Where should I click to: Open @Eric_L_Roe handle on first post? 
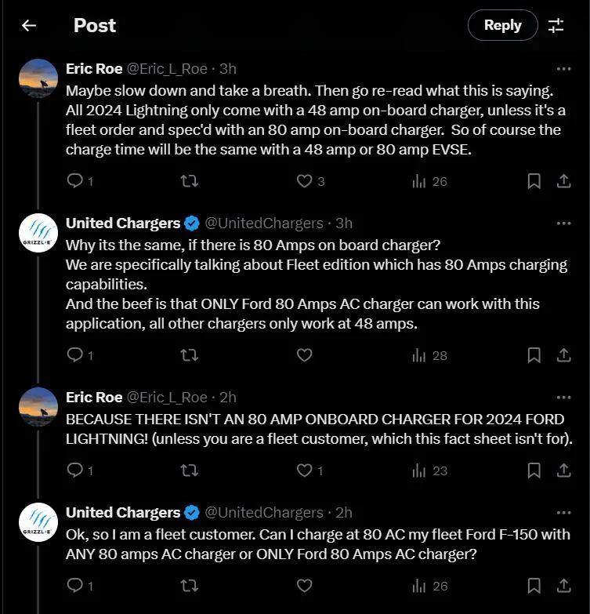click(167, 69)
